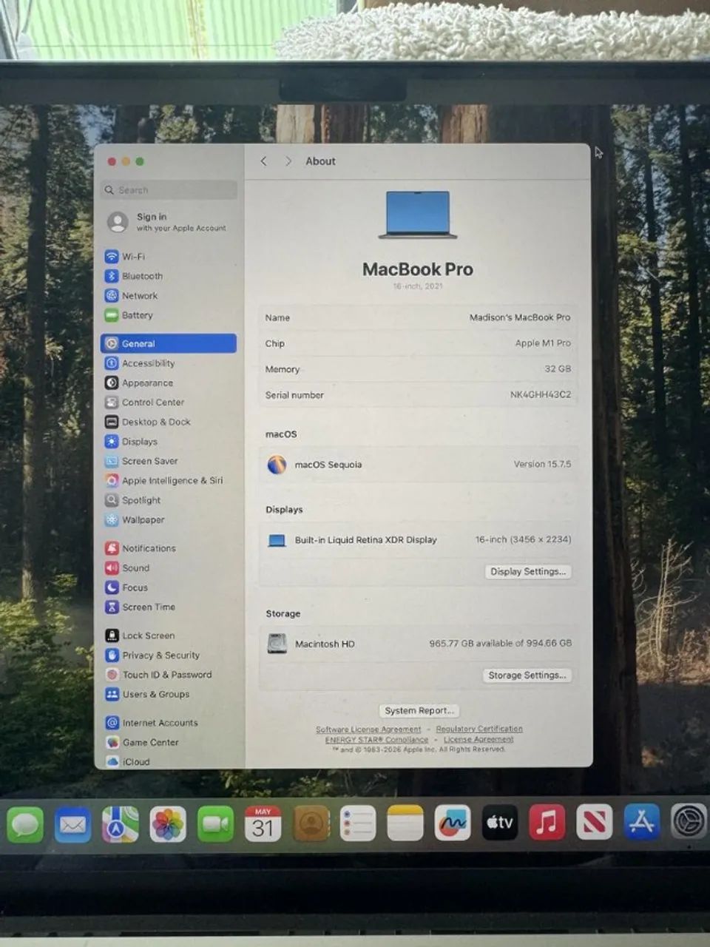Open Mail from the Dock
This screenshot has width=710, height=947.
point(72,823)
